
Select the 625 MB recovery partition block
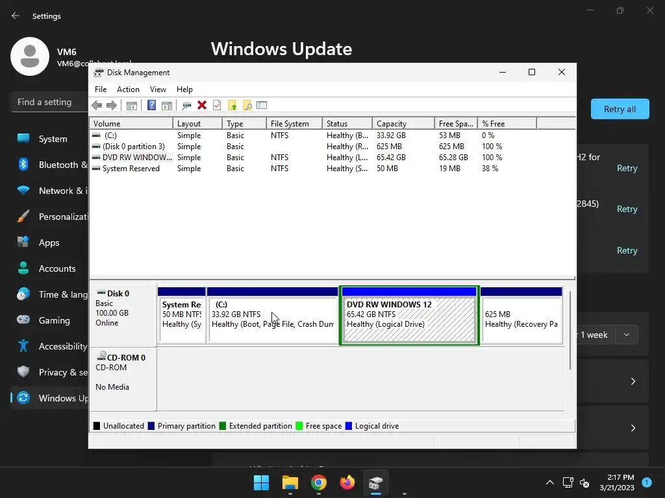pyautogui.click(x=521, y=315)
